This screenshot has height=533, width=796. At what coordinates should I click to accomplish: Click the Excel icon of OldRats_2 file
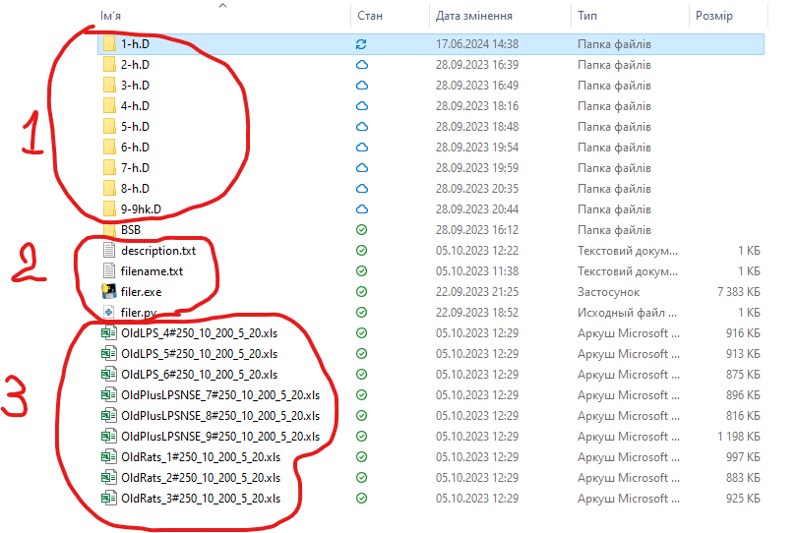[x=109, y=478]
